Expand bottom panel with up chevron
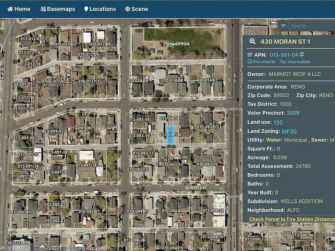This screenshot has height=251, width=335. (42, 247)
